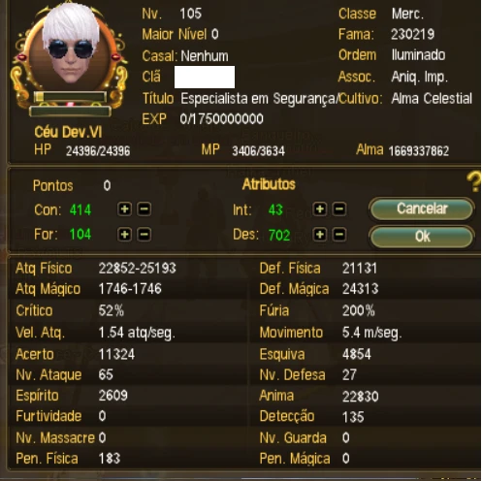
Task: Remove a point from For attribute
Action: [x=144, y=235]
